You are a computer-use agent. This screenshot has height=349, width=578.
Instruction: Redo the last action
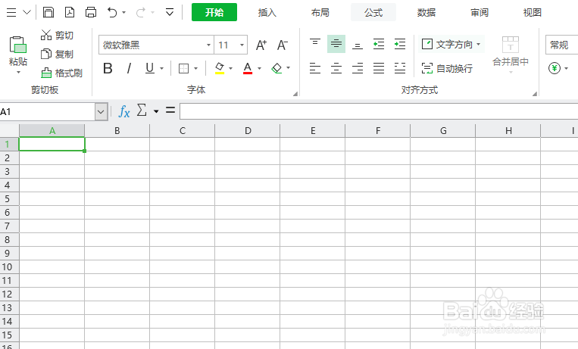pyautogui.click(x=140, y=13)
